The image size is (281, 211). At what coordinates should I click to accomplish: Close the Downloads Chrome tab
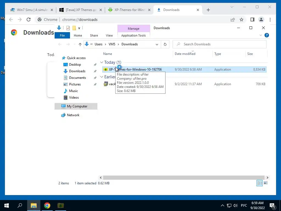coord(198,10)
